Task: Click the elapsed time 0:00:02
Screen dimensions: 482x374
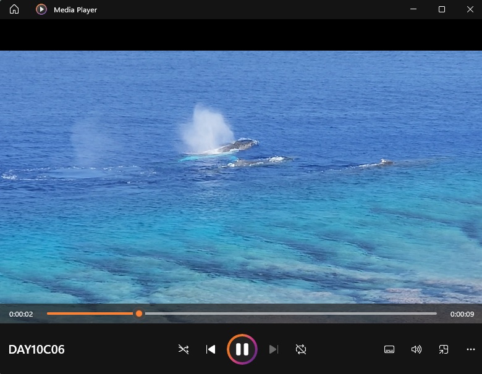Action: 21,314
